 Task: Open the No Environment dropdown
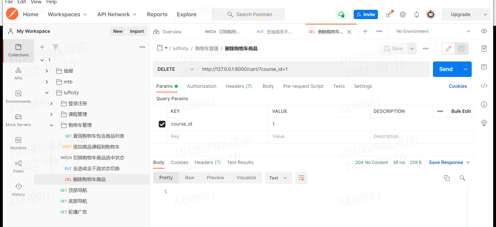pyautogui.click(x=433, y=31)
